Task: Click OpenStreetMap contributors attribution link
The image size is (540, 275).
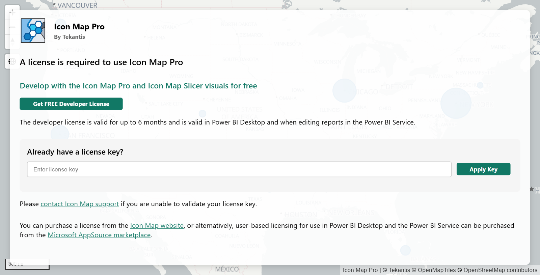Action: (x=500, y=270)
